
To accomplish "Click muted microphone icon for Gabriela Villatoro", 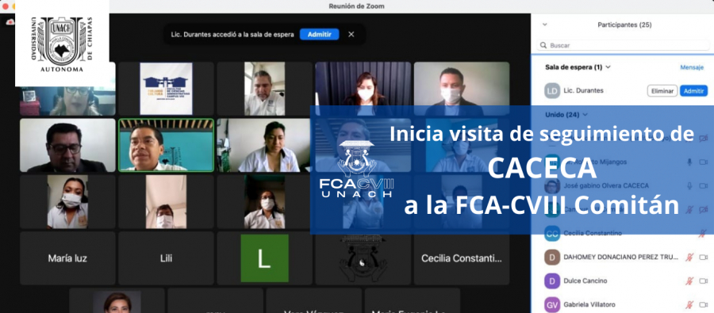I will [x=690, y=304].
